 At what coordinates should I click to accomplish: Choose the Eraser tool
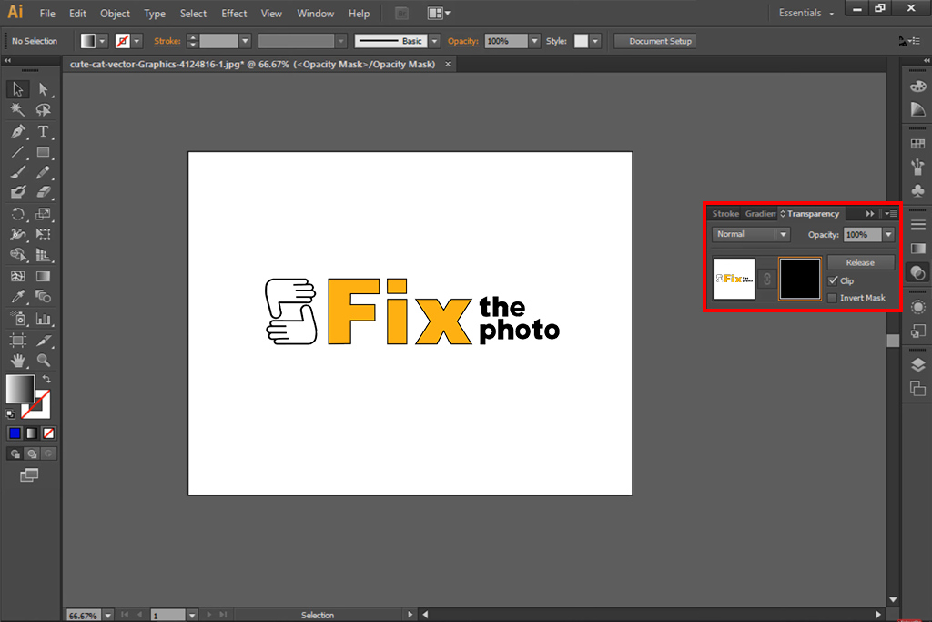pyautogui.click(x=43, y=193)
